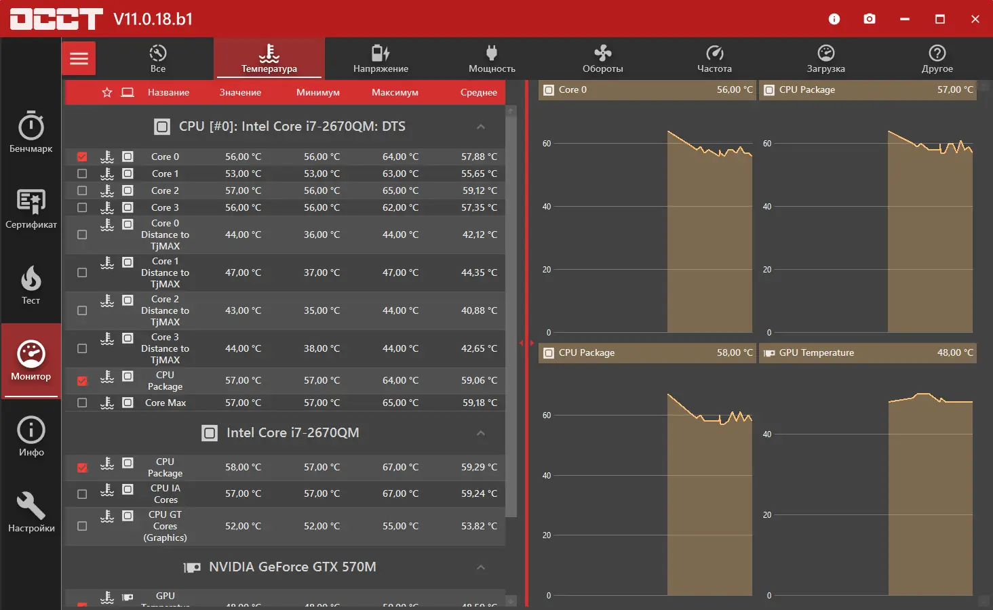
Task: Click the red splitter handle between table and graphs
Action: click(x=526, y=343)
